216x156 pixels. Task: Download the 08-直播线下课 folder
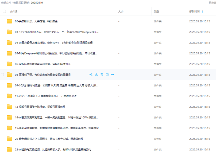click(97, 75)
